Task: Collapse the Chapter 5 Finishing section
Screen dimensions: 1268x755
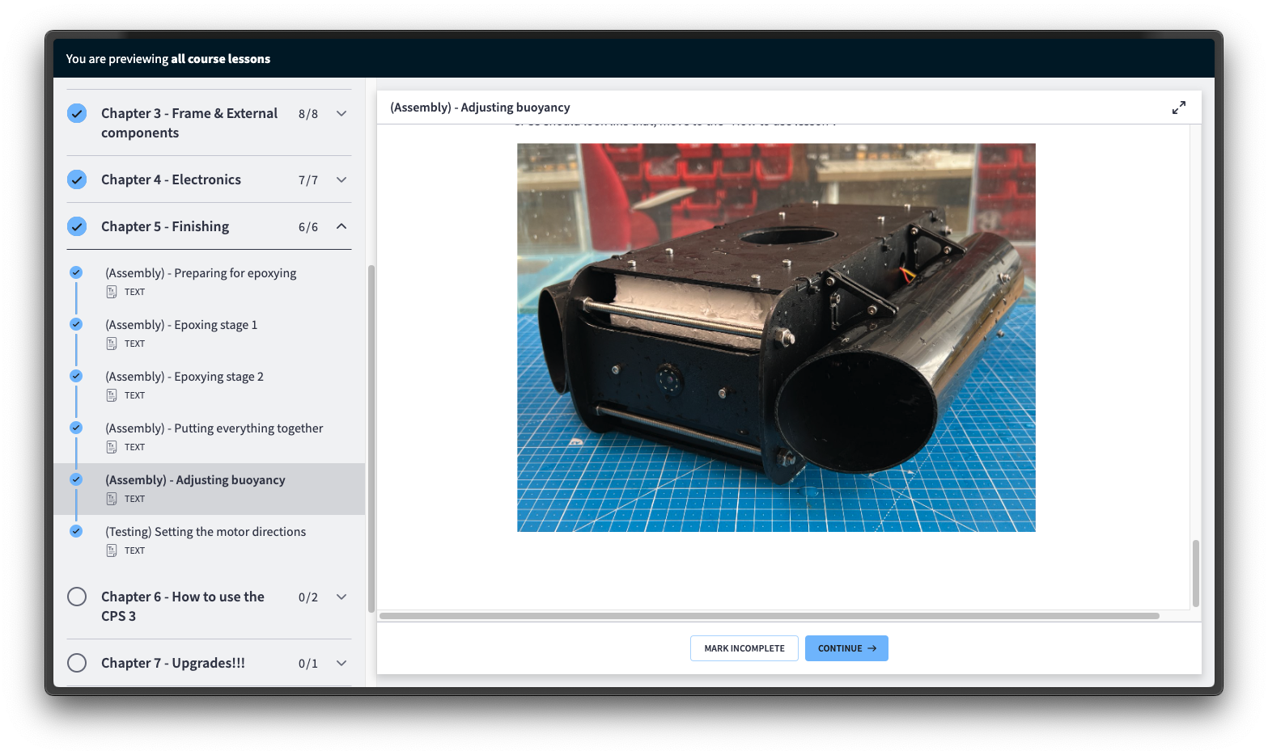Action: tap(341, 226)
